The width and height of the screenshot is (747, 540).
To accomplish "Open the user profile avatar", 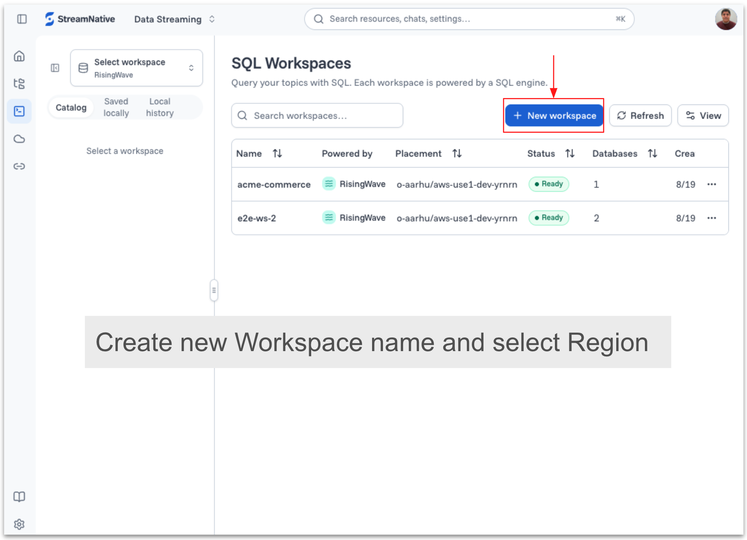I will (726, 19).
